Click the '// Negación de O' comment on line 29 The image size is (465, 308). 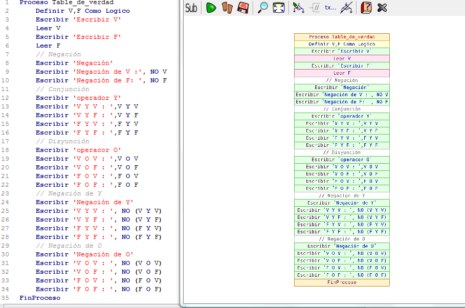(69, 246)
